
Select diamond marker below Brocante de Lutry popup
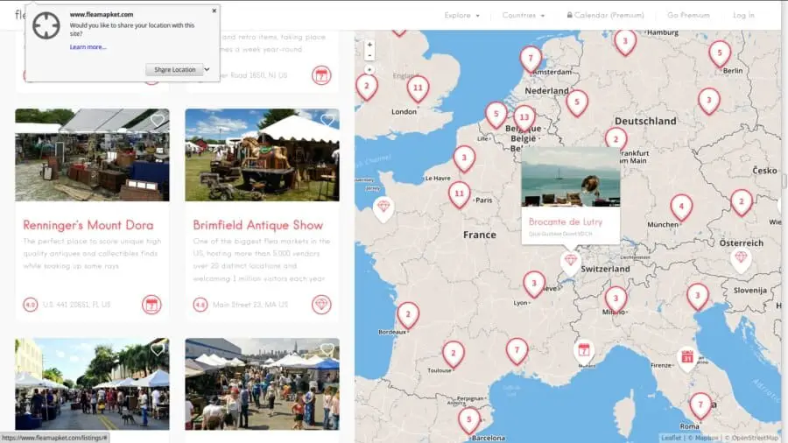tap(570, 262)
